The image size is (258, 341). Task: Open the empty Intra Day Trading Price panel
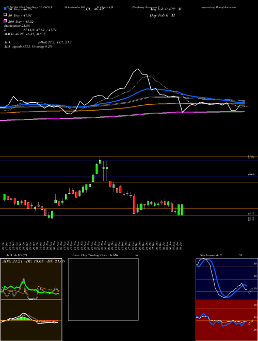click(x=103, y=289)
